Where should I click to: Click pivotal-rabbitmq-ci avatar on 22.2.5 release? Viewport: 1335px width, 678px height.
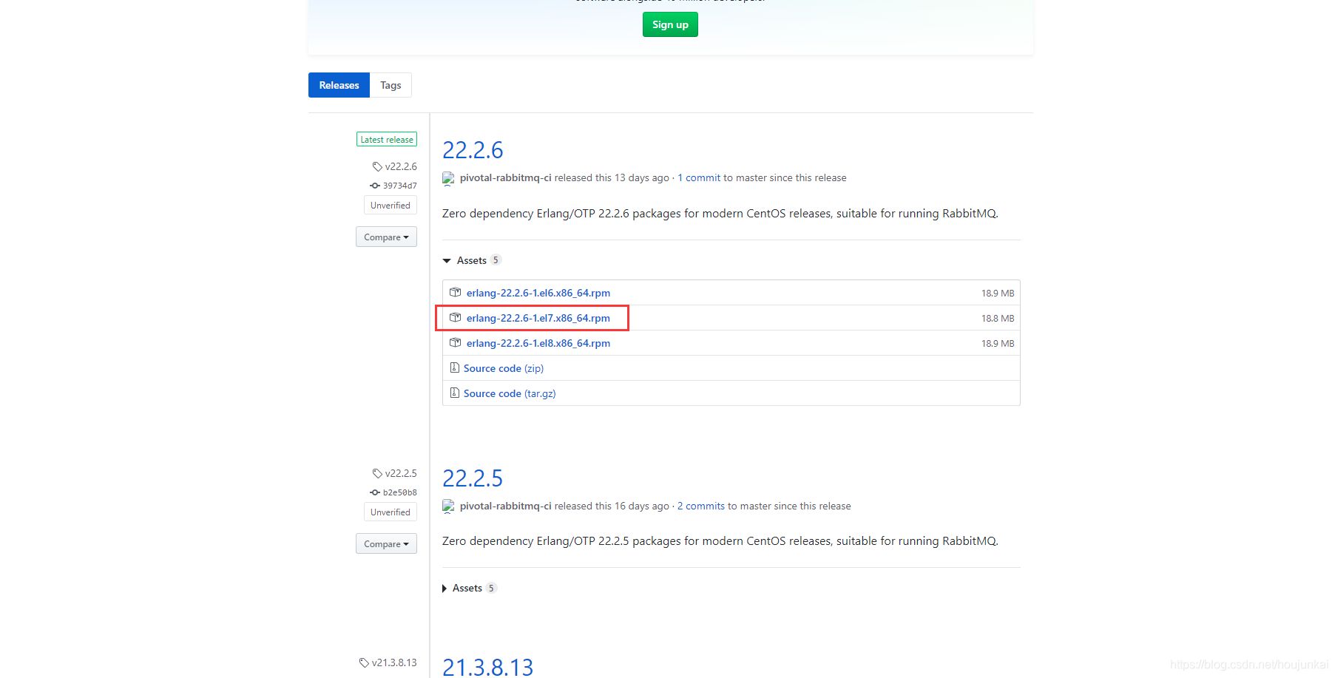coord(448,506)
